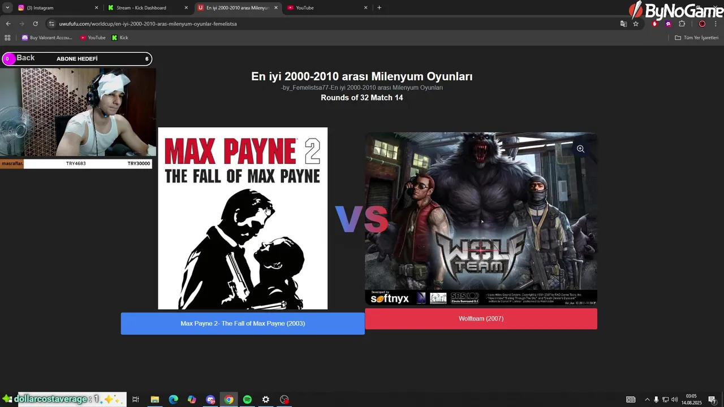Open Settings gear on taskbar
The width and height of the screenshot is (724, 407).
pos(266,400)
